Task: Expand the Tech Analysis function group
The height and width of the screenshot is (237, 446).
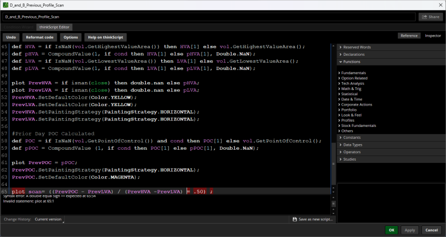Action: click(354, 83)
